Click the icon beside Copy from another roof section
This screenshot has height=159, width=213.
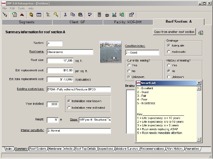click(201, 32)
